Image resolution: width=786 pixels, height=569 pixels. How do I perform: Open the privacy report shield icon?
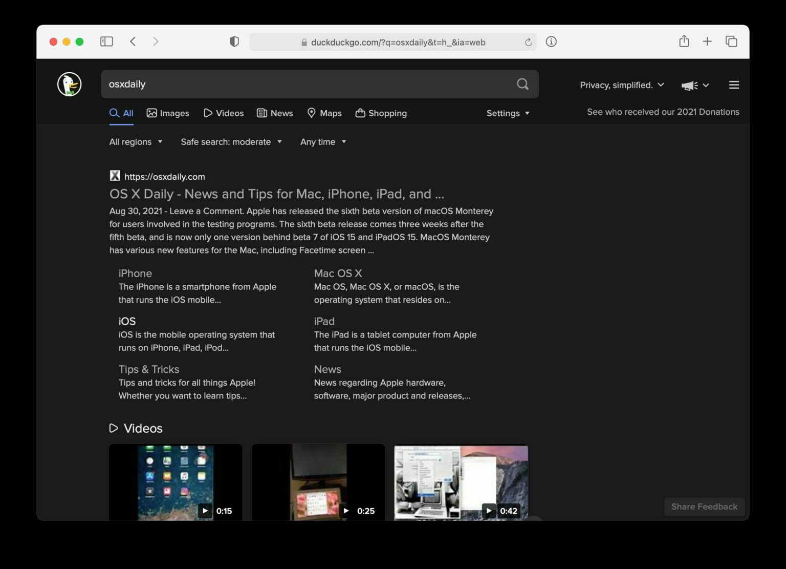pos(234,42)
